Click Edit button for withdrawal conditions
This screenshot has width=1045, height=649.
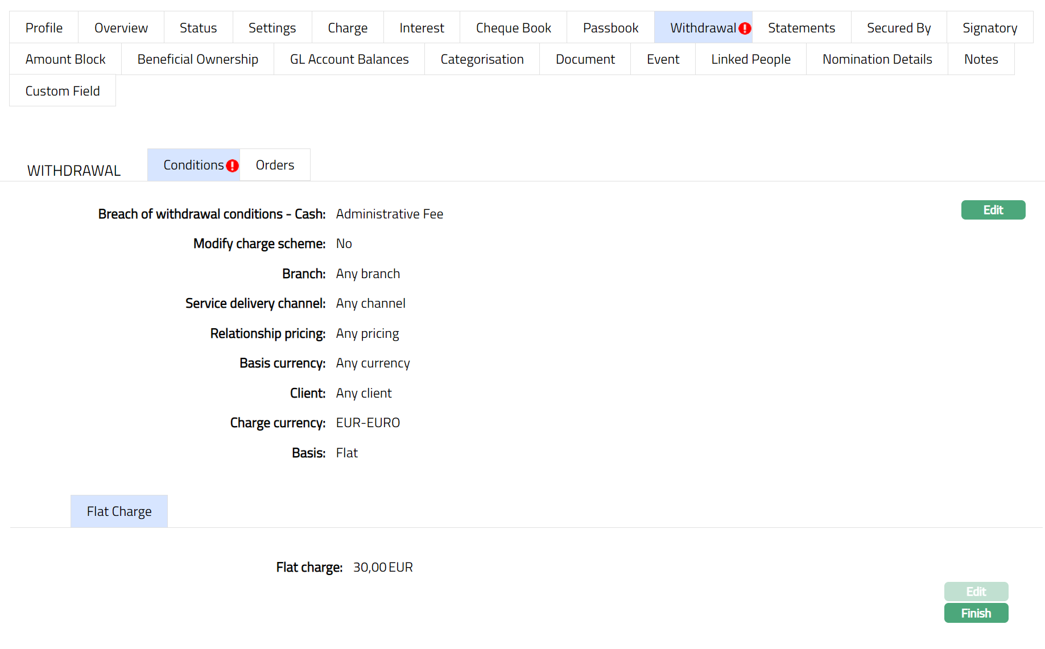coord(993,210)
